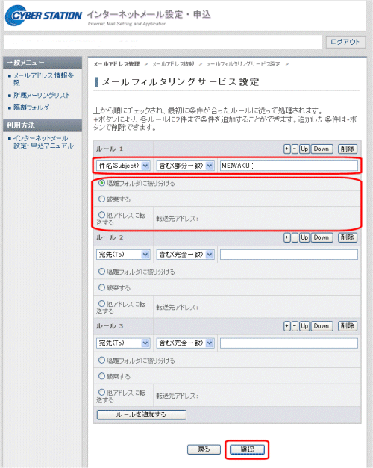
Task: Open インターネットメール設定・申込マニュアル link
Action: [x=43, y=142]
